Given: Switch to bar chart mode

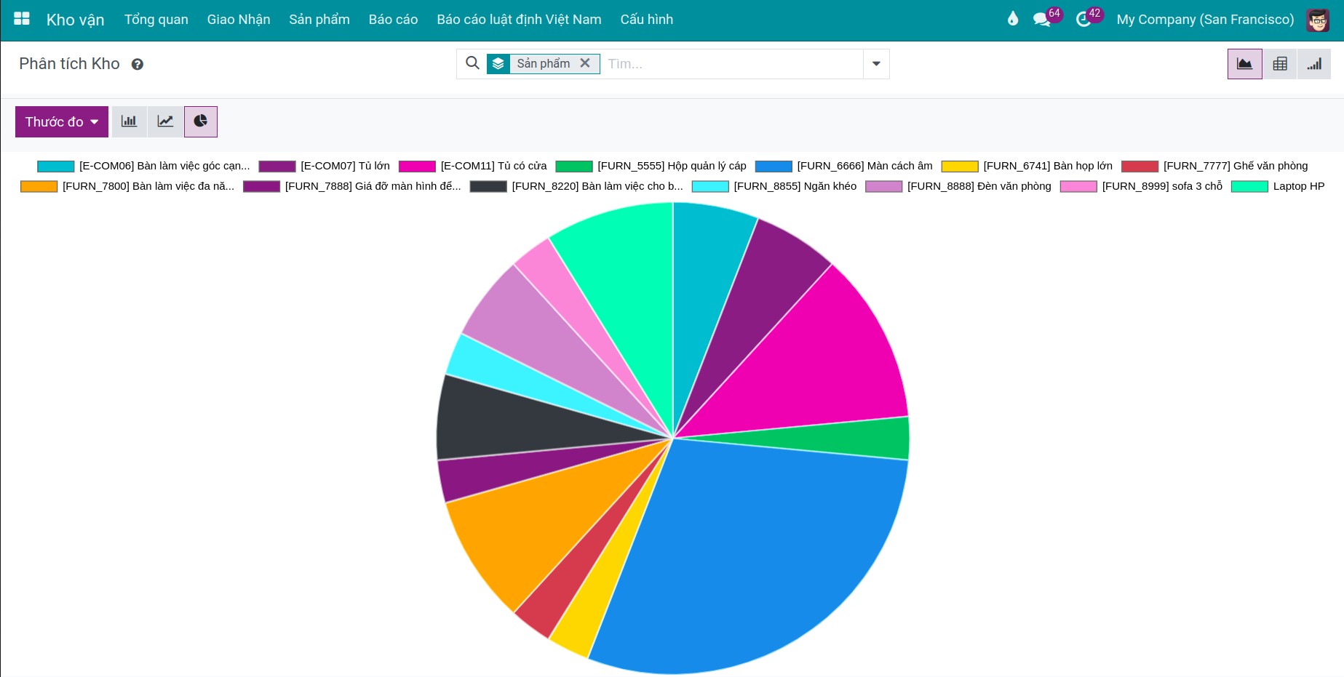Looking at the screenshot, I should [129, 121].
